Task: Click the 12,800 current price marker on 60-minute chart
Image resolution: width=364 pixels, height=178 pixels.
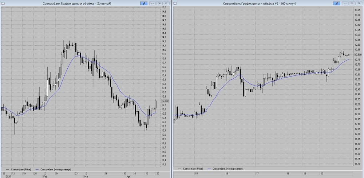Action: coord(358,54)
